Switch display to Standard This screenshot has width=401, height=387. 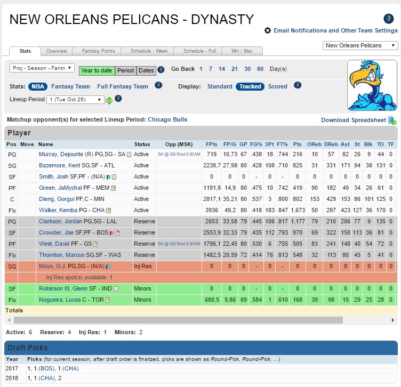click(220, 86)
